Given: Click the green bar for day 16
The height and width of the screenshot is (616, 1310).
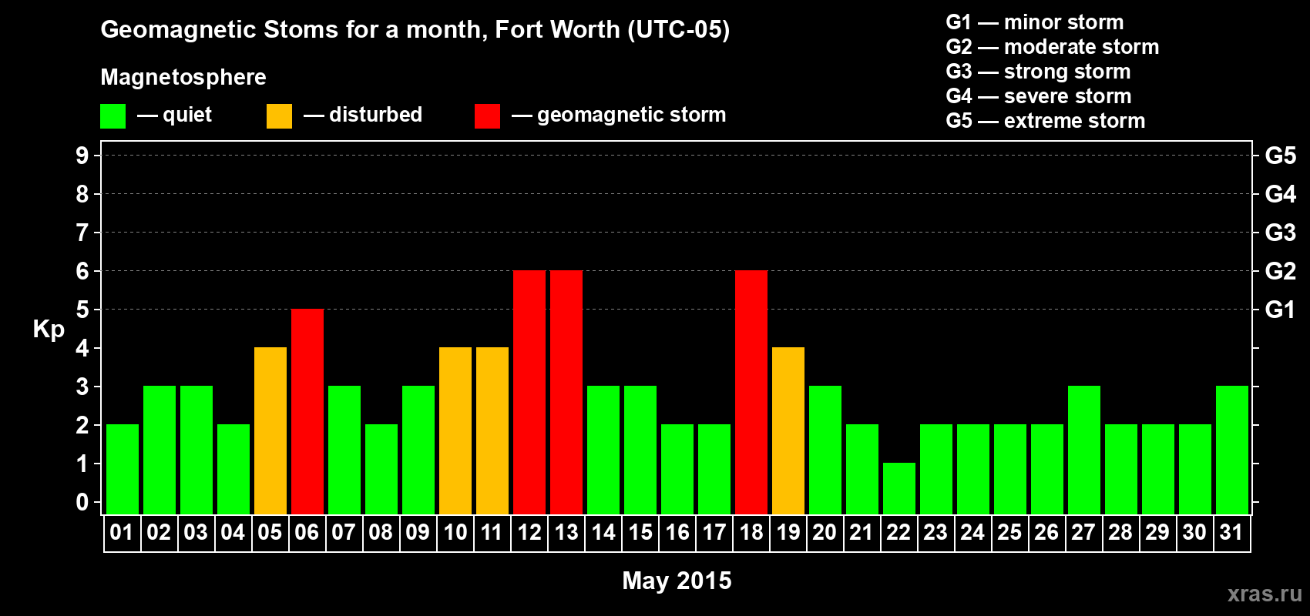Looking at the screenshot, I should pos(677,470).
